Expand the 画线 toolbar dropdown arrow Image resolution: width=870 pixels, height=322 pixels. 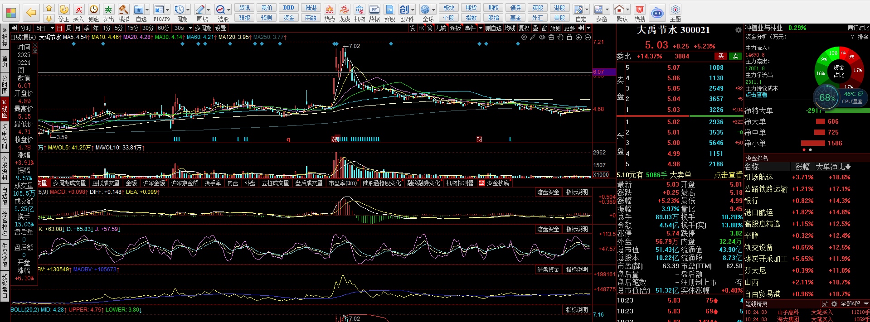(209, 10)
